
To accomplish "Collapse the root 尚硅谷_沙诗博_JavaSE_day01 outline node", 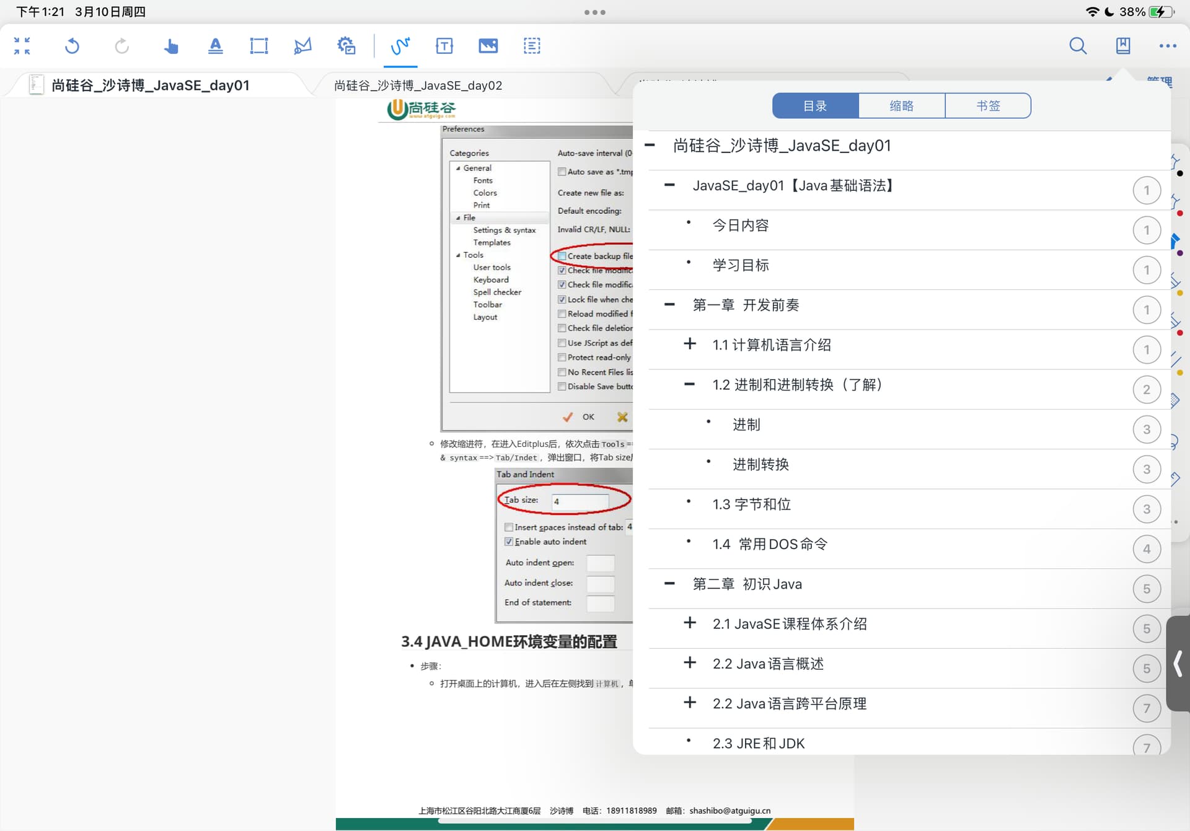I will (x=650, y=146).
